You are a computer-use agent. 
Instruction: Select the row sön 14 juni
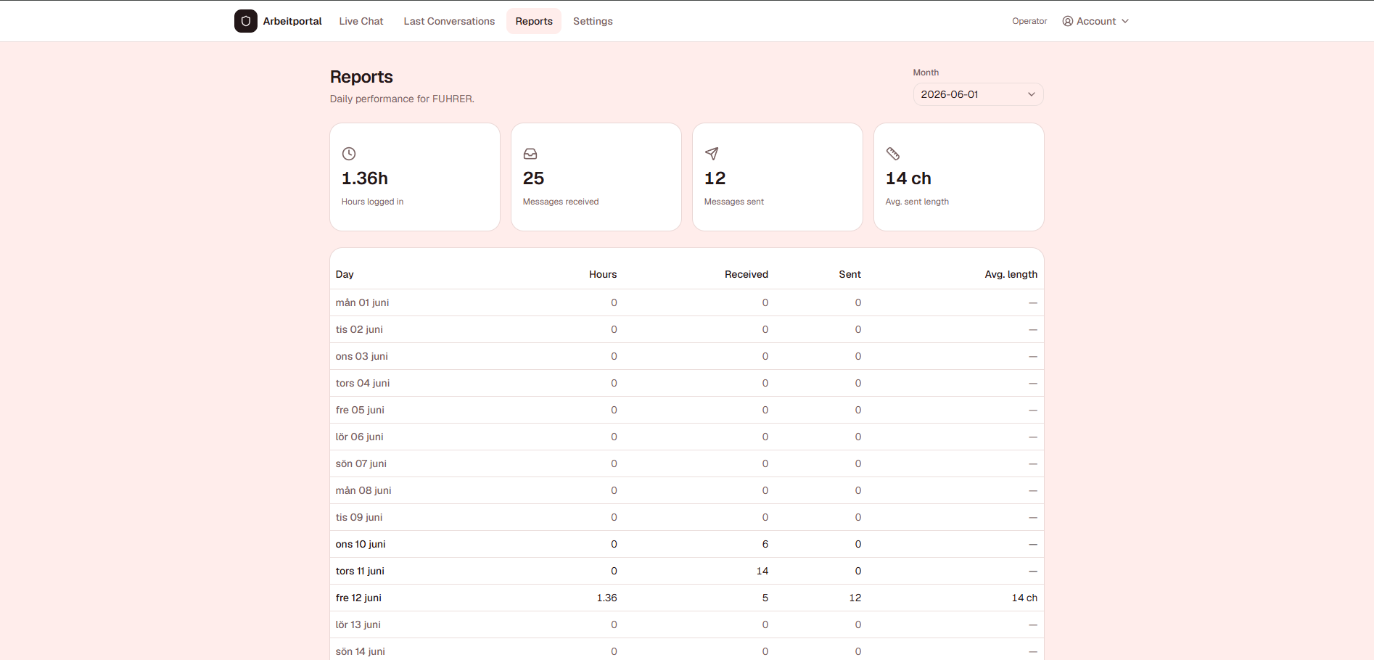tap(687, 650)
